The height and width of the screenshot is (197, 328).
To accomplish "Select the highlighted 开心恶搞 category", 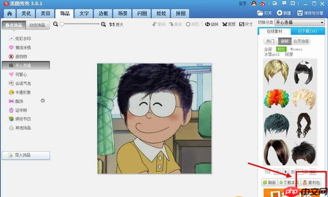I will pos(26,65).
